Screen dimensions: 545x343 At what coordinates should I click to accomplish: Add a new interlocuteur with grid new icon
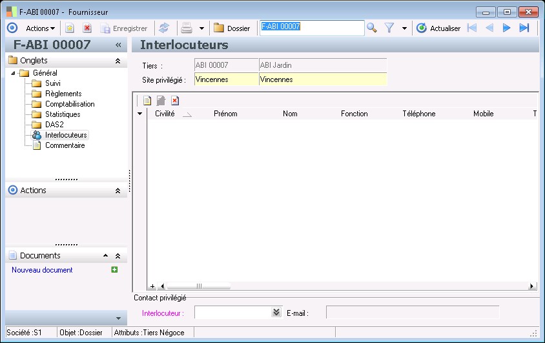147,101
